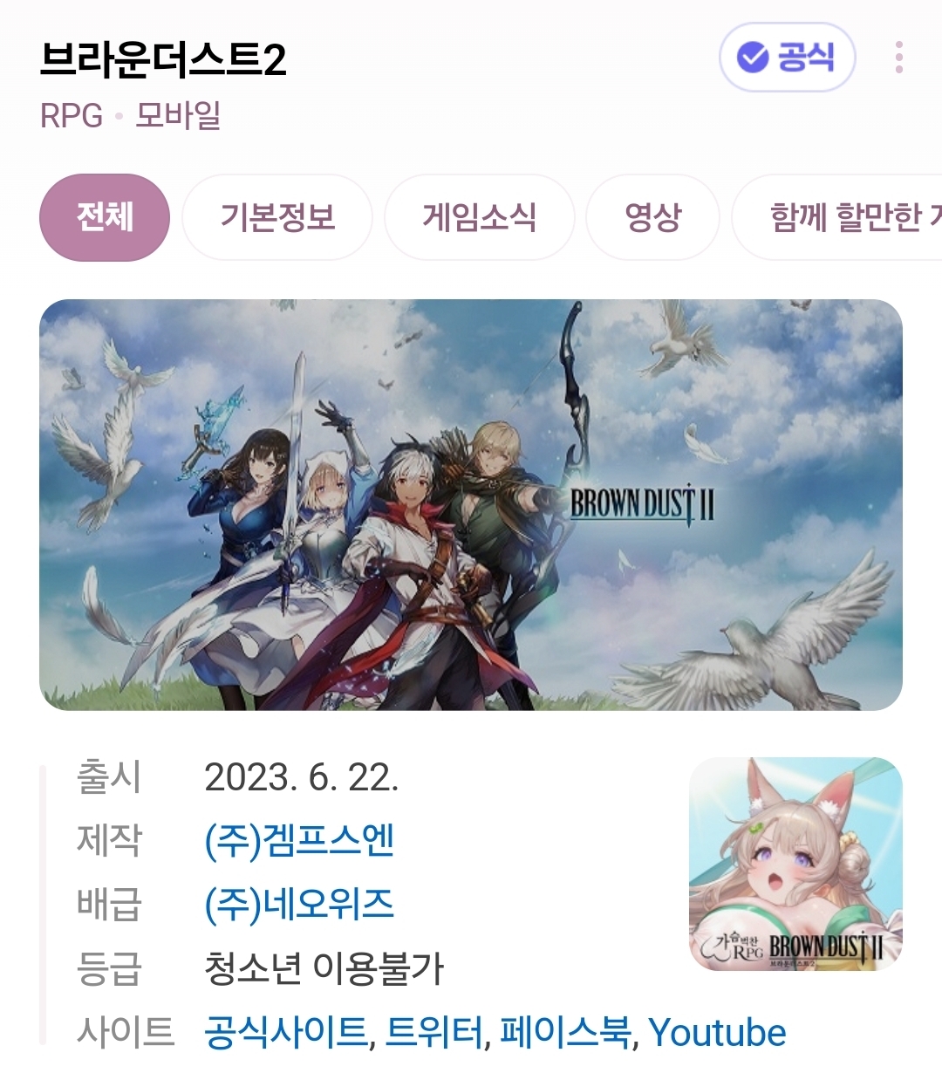Screen dimensions: 942x1080
Task: Go to the 영상 tab
Action: [x=652, y=217]
